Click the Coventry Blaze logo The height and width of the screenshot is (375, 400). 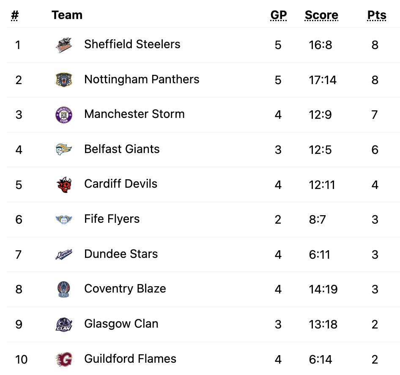64,290
